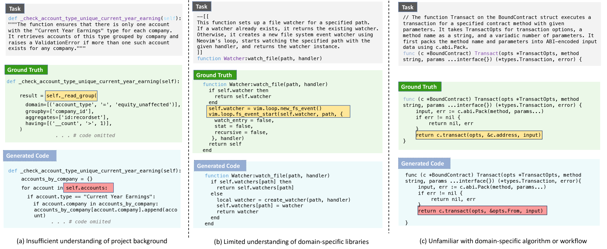Click the Task label in the Python example

click(x=15, y=9)
